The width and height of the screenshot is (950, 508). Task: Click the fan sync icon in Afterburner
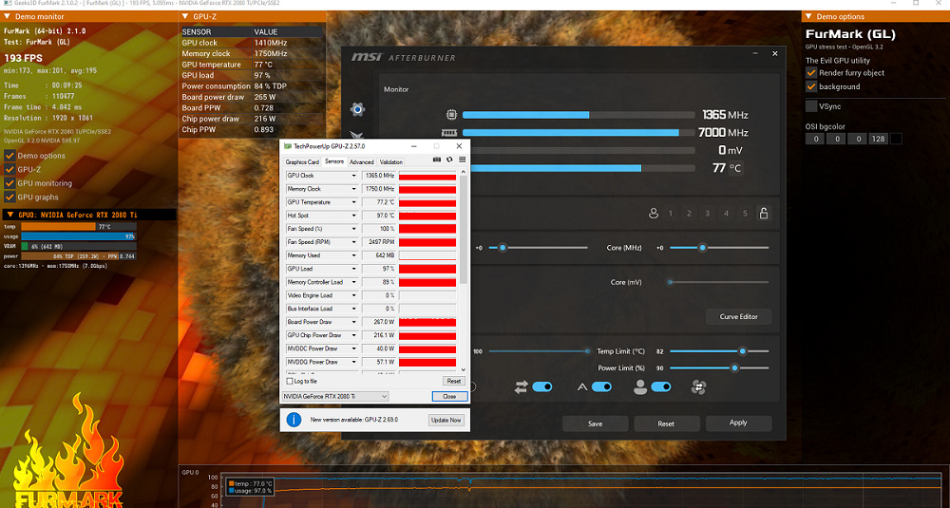click(x=698, y=386)
